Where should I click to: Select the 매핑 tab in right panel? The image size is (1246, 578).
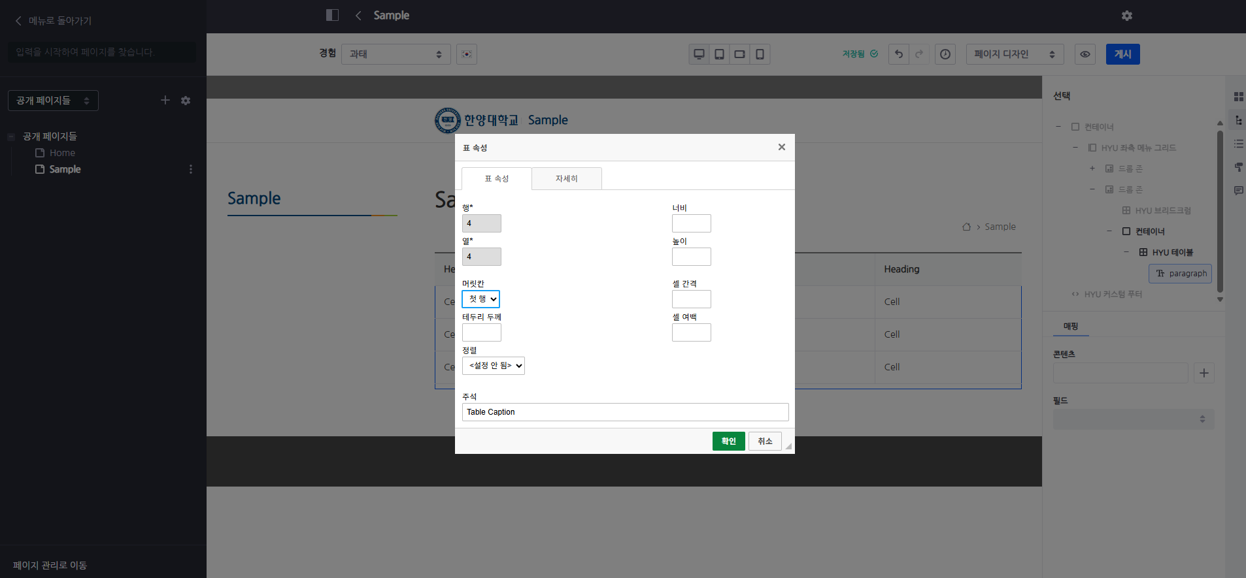tap(1071, 326)
